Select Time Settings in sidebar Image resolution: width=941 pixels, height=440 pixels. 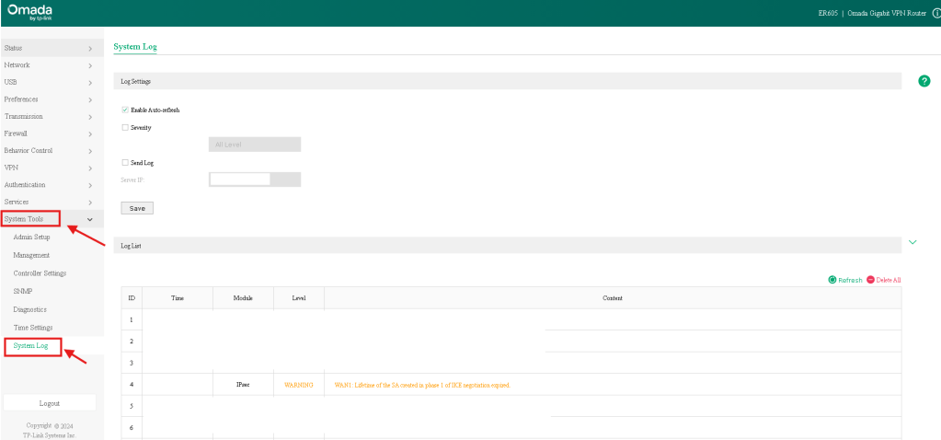[x=33, y=328]
